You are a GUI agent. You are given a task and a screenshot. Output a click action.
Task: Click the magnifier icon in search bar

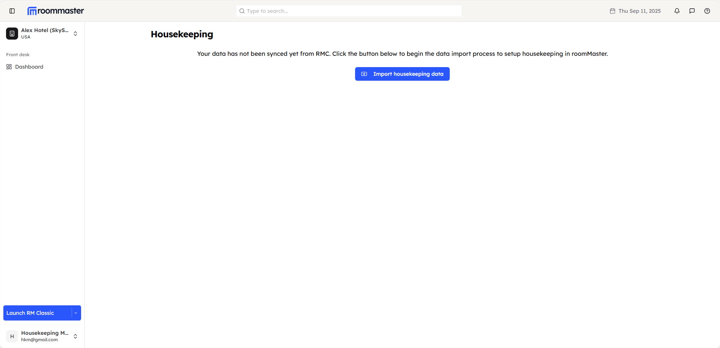coord(242,11)
